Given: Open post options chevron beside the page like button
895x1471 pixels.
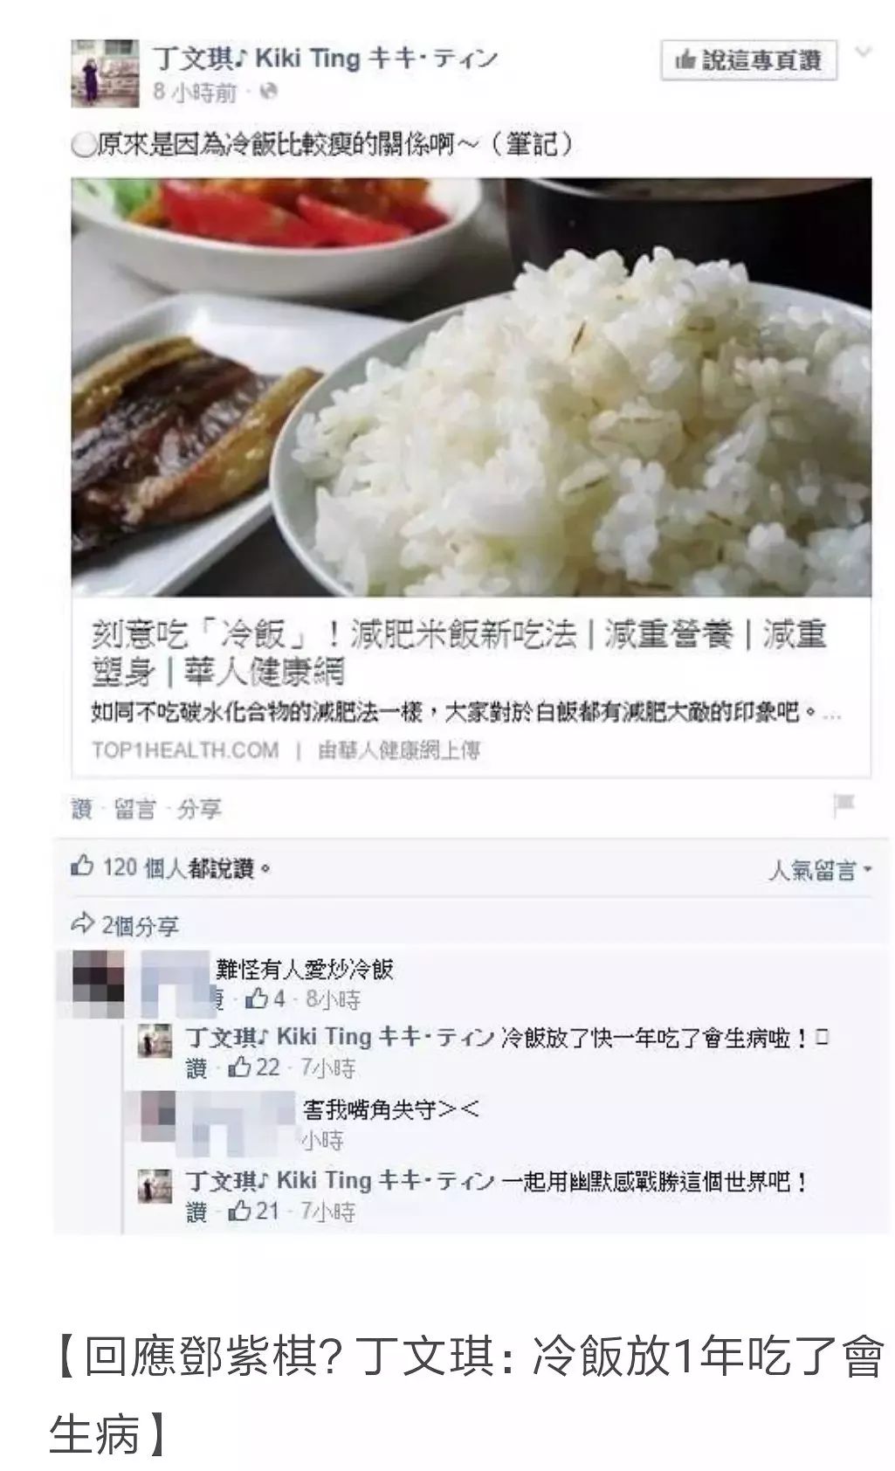Looking at the screenshot, I should coord(863,53).
